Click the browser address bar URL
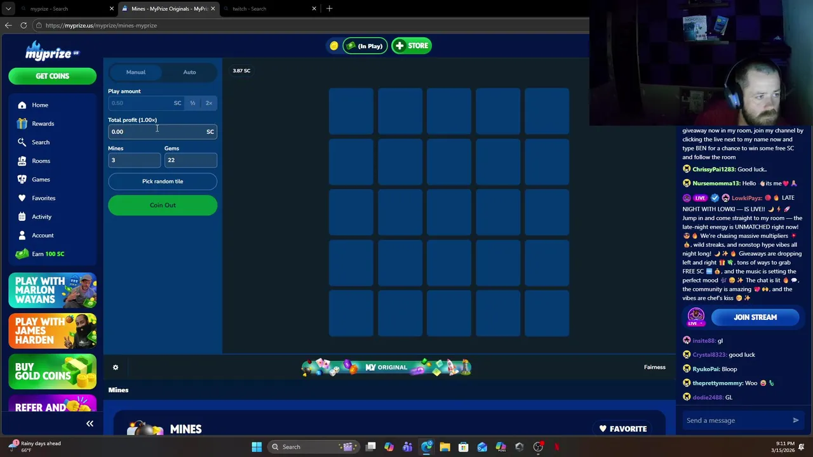 pos(101,25)
